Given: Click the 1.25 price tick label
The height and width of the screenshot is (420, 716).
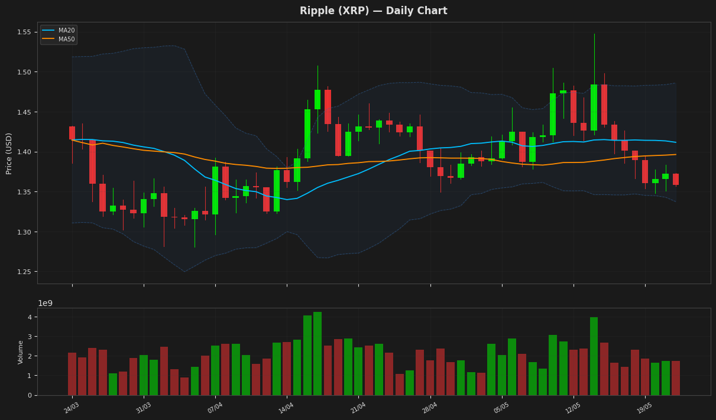Looking at the screenshot, I should [24, 272].
